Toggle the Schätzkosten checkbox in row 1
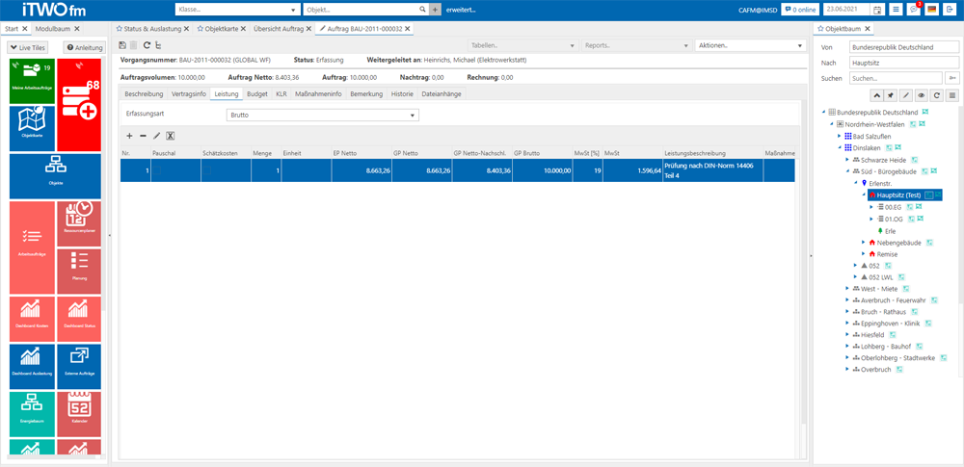The height and width of the screenshot is (467, 964). 207,170
